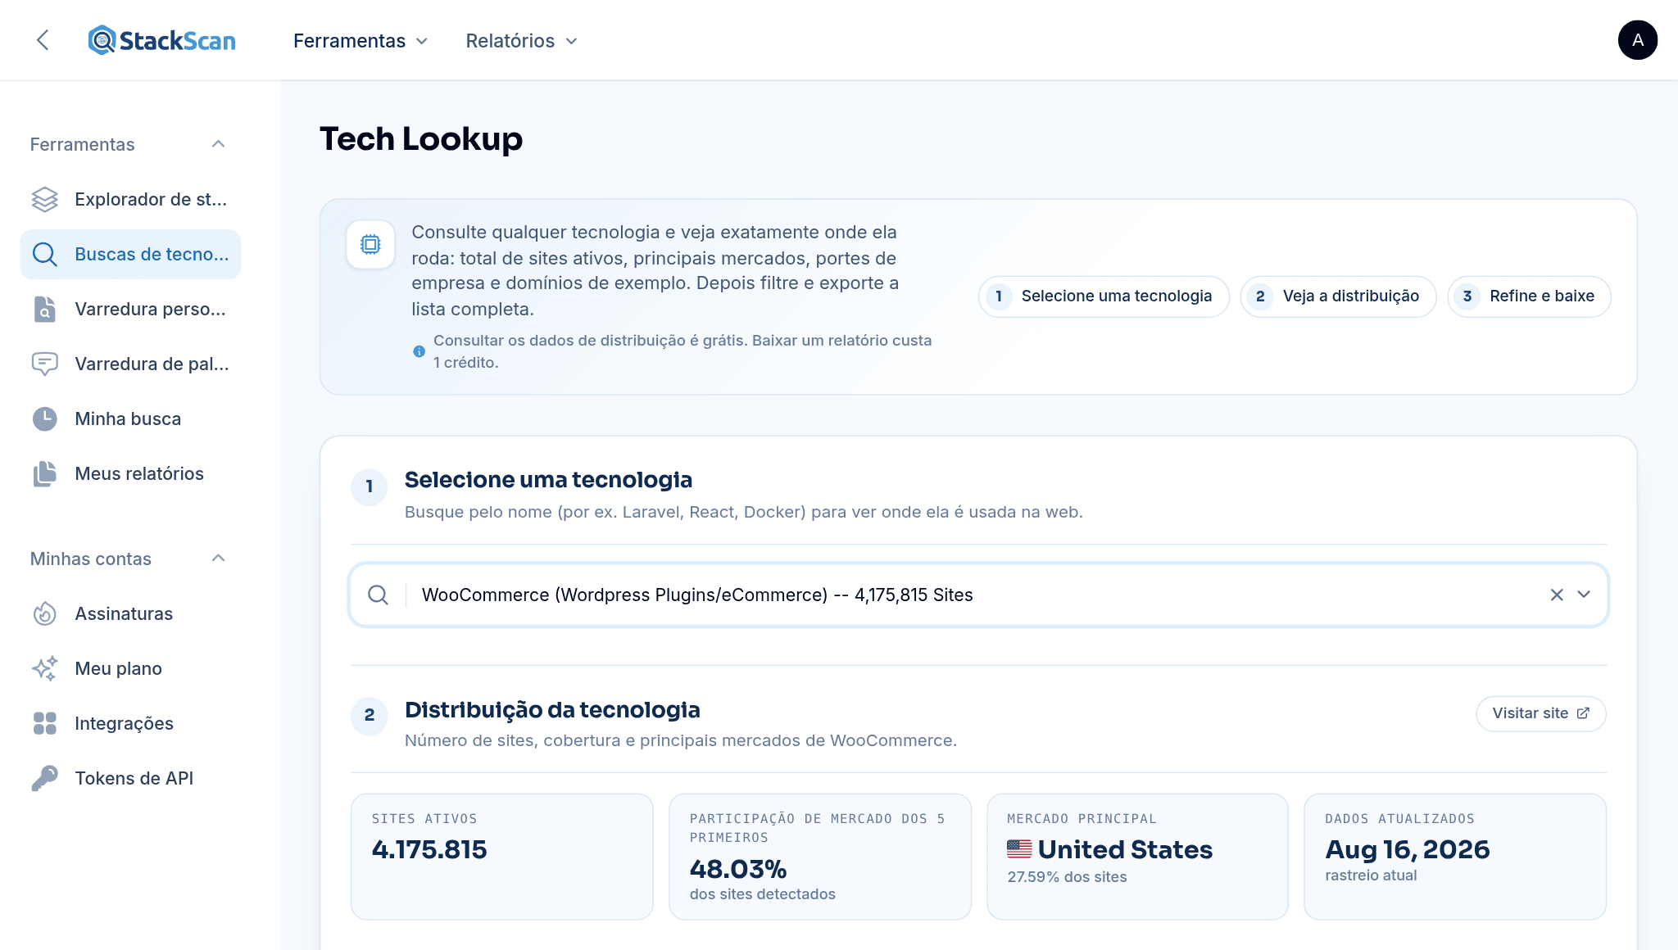The height and width of the screenshot is (950, 1678).
Task: Collapse the Minhas contas sidebar section
Action: (x=218, y=559)
